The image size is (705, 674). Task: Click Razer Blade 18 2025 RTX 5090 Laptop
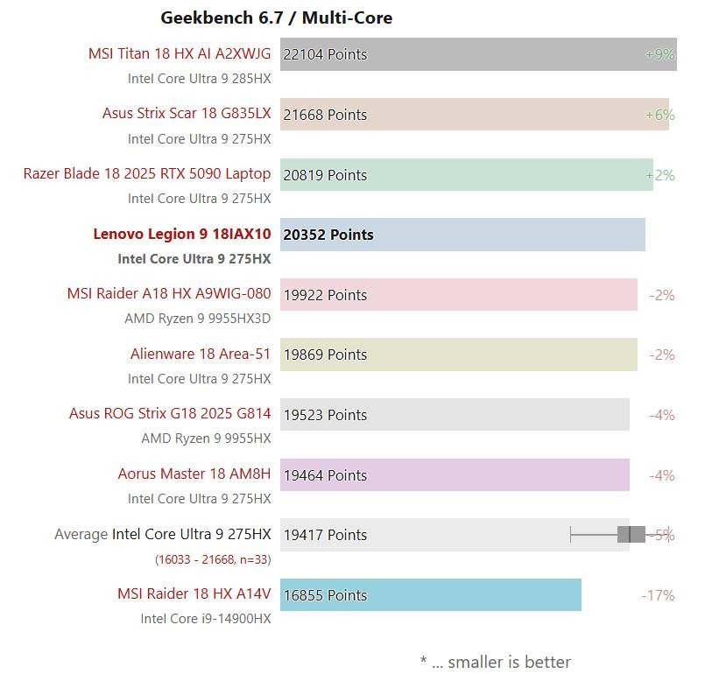tap(147, 173)
